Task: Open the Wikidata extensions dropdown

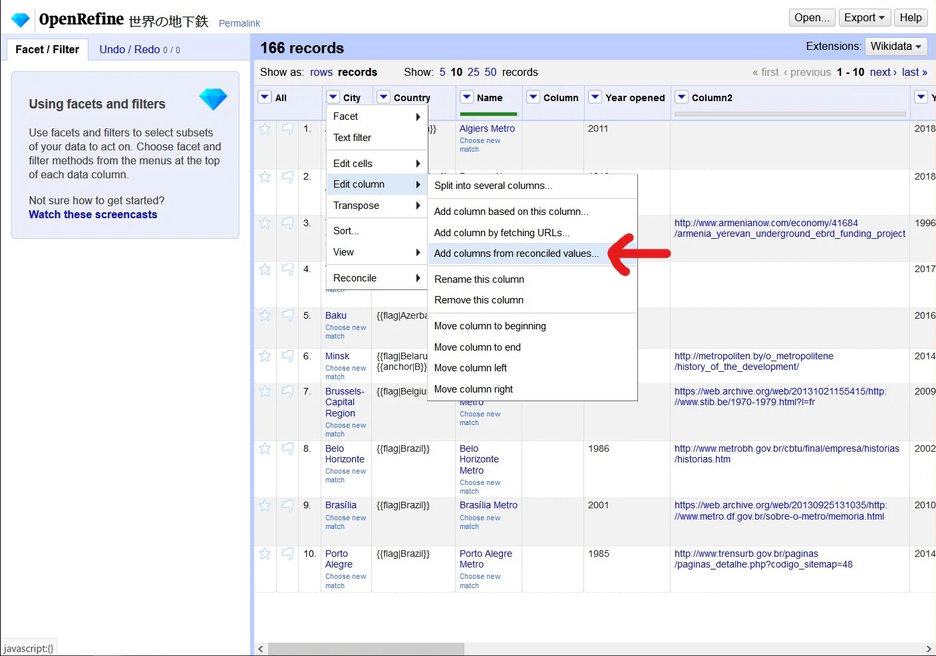Action: tap(895, 47)
